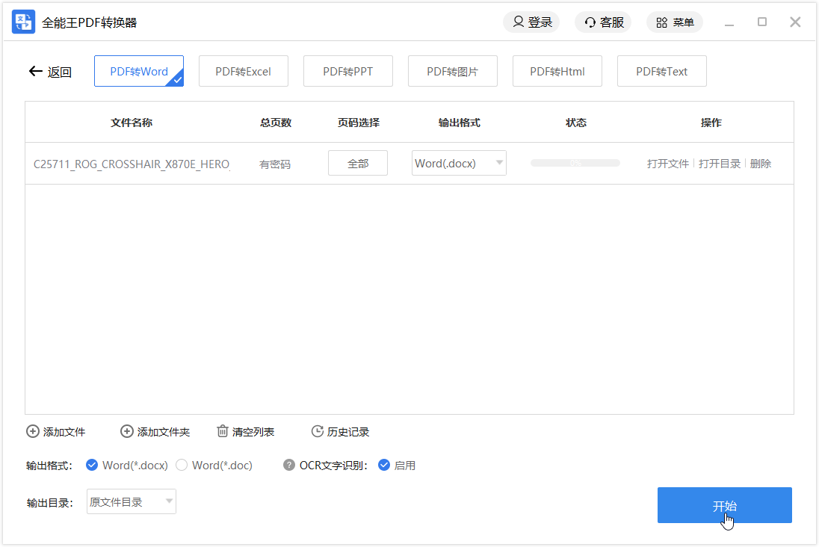Select the Word(*.docx) output format radio
Viewport: 819px width, 547px height.
(x=92, y=465)
